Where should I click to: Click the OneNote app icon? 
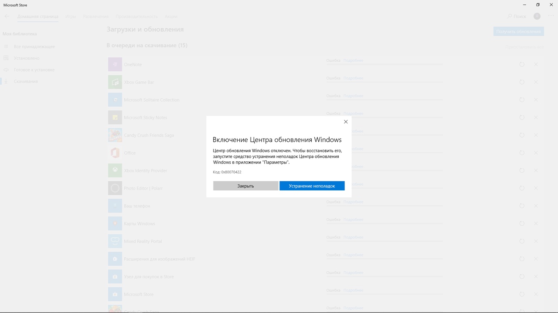point(115,64)
